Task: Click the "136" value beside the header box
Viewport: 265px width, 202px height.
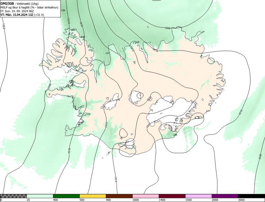Action: point(63,10)
